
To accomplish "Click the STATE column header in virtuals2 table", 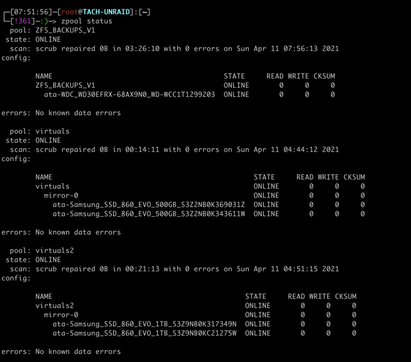I will pyautogui.click(x=256, y=296).
